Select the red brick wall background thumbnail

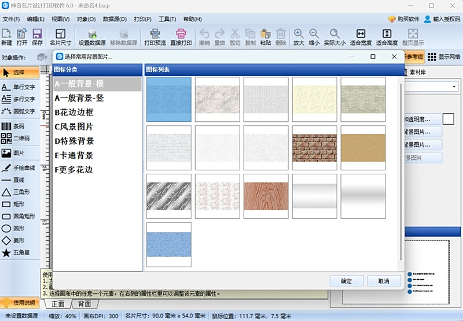(314, 147)
